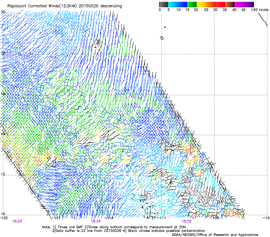Image resolution: width=270 pixels, height=237 pixels.
Task: Click the 'NOAA/NESDIS/Office of Research and Applications' credit
Action: (x=215, y=234)
